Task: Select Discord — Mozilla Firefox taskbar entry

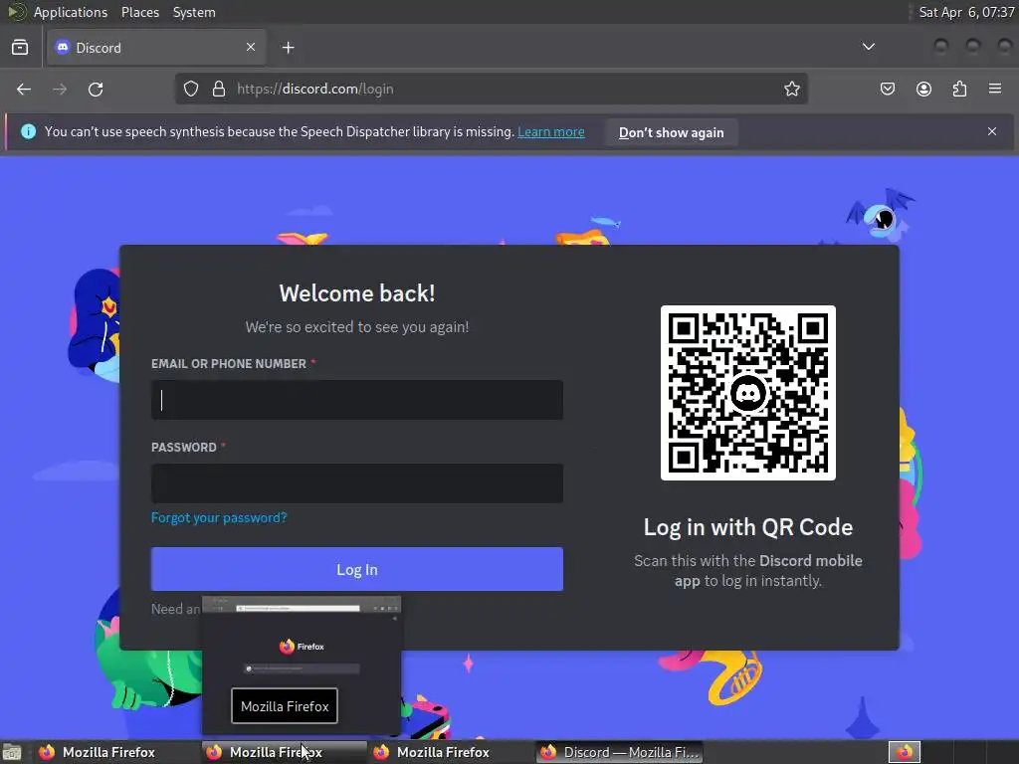Action: (620, 752)
